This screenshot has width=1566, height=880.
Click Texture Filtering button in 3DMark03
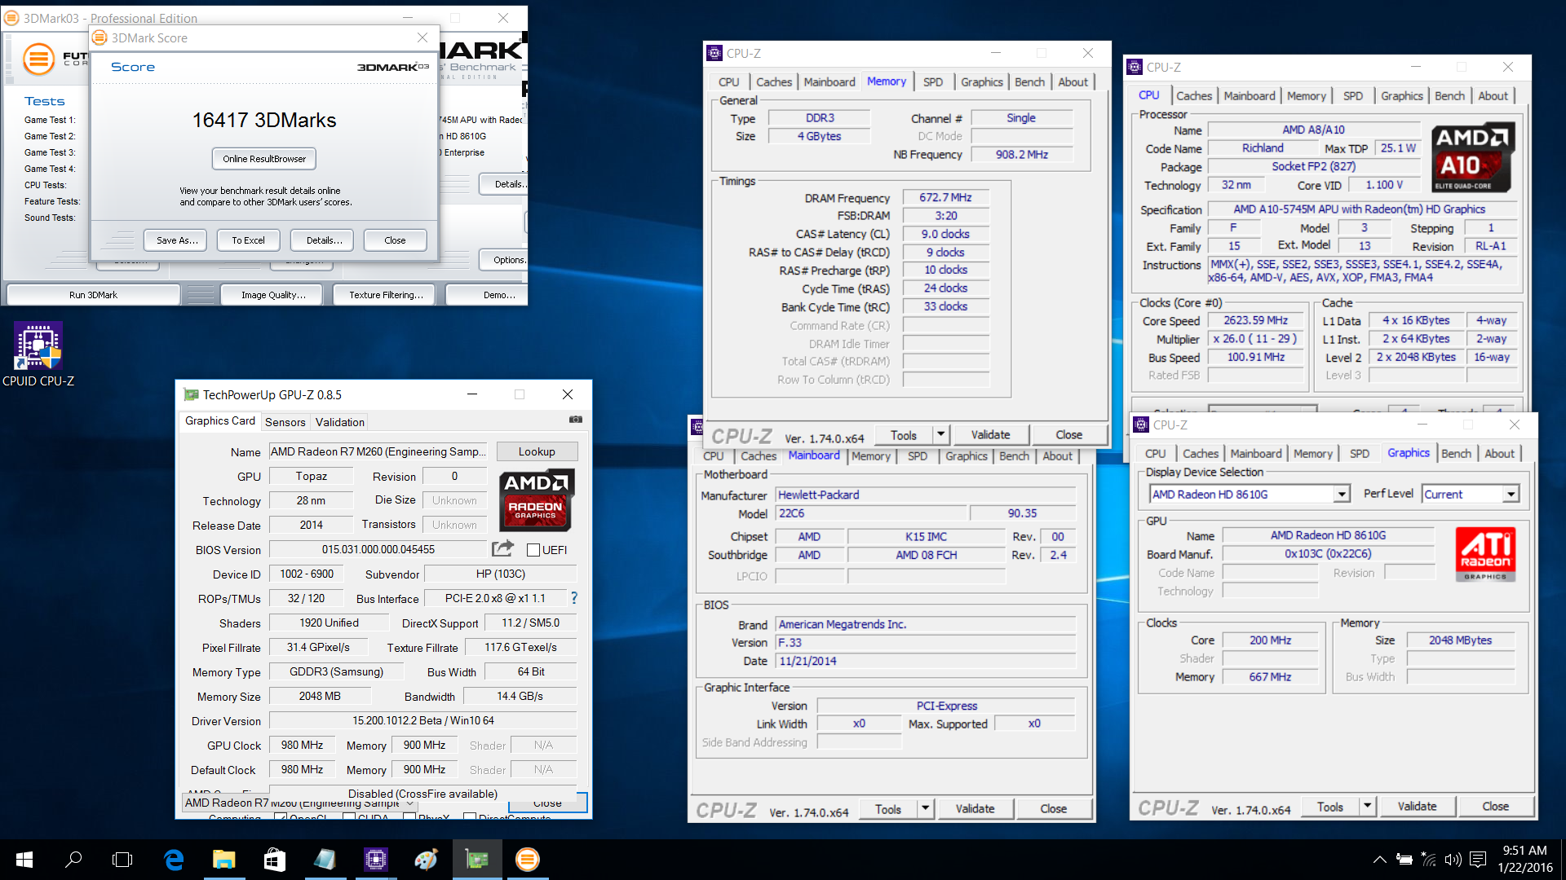(x=386, y=295)
